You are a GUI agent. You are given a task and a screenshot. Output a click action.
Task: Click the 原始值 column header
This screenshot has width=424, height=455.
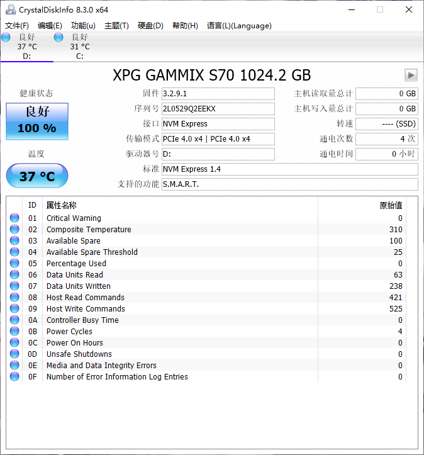(x=362, y=205)
